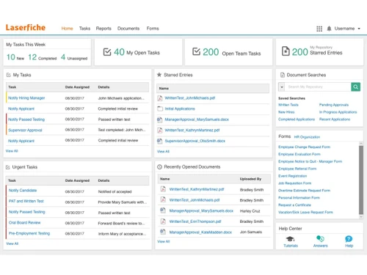This screenshot has width=367, height=275.
Task: Click PDF icon of WrittenTest_JohnMichaels.pdf in Recently Opened
Action: point(163,200)
